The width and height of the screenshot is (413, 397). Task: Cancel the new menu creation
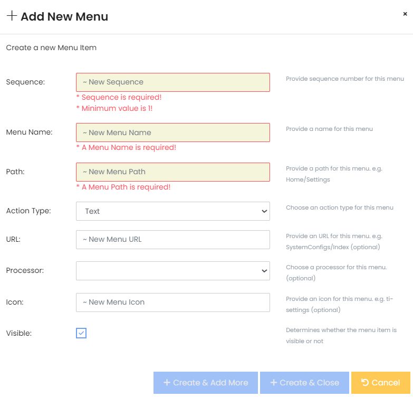380,383
